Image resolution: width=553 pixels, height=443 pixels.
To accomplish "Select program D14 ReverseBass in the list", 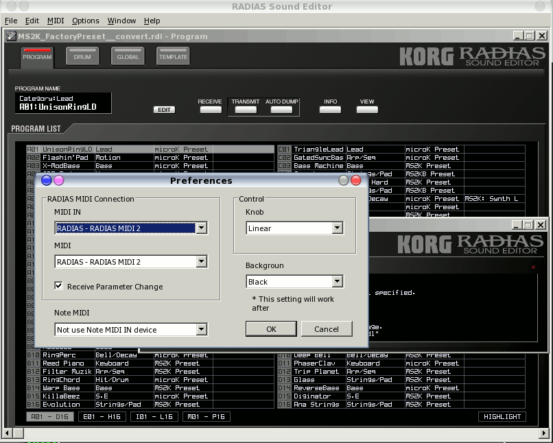I will pos(401,388).
